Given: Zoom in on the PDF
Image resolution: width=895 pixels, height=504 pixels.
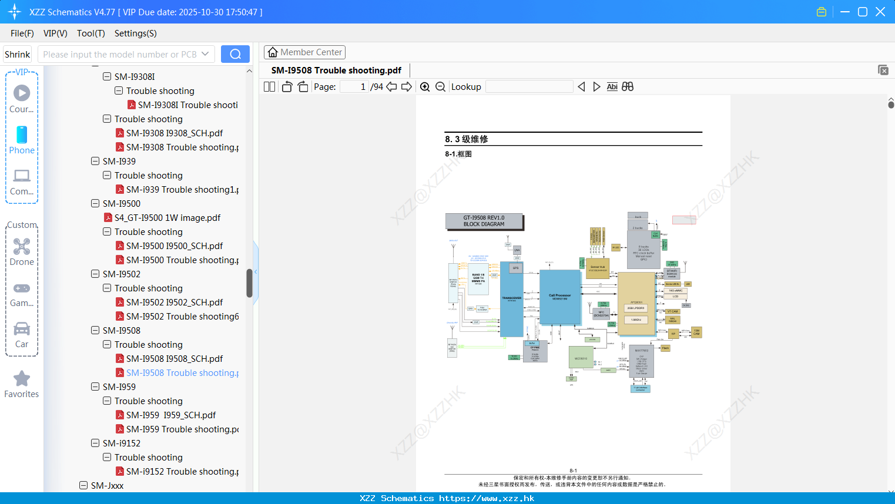Looking at the screenshot, I should 425,87.
